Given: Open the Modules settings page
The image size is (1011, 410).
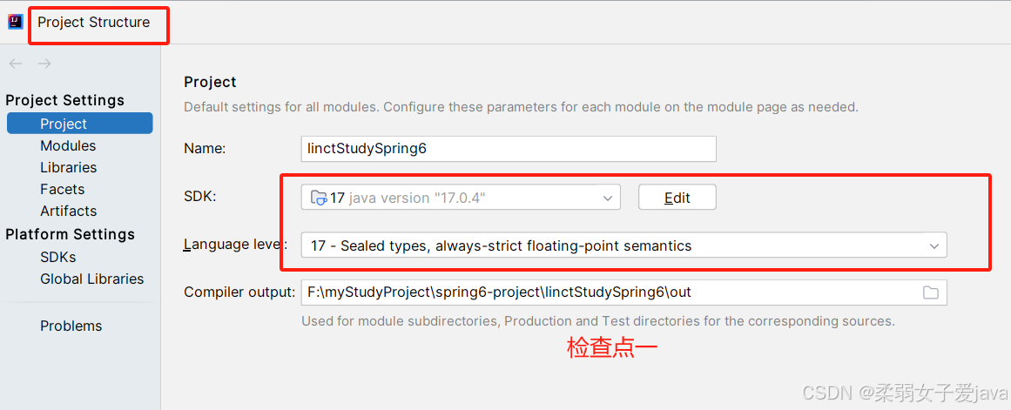Looking at the screenshot, I should pyautogui.click(x=68, y=145).
